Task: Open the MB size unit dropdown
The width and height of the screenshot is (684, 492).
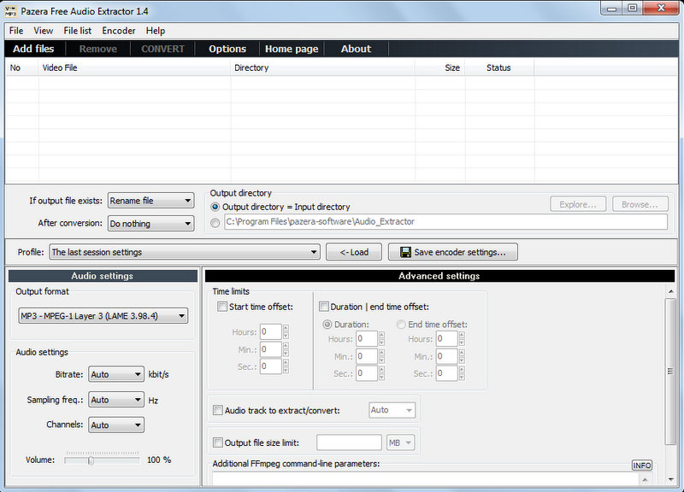Action: point(400,442)
